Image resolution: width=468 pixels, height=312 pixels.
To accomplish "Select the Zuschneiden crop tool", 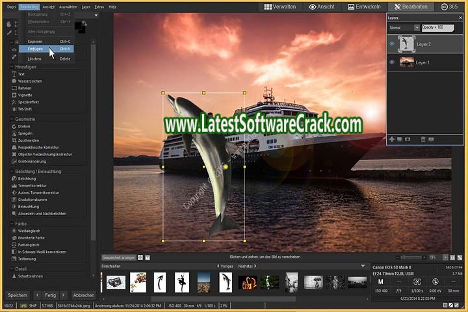I will (x=29, y=140).
